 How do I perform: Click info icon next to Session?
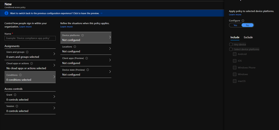[x=17, y=106]
